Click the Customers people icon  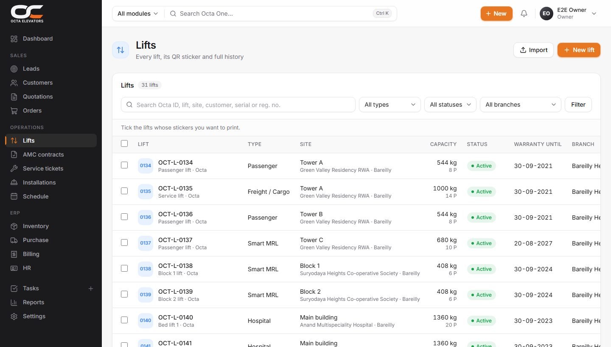tap(14, 83)
